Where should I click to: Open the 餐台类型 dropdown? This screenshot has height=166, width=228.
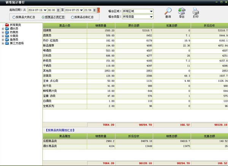151,17
